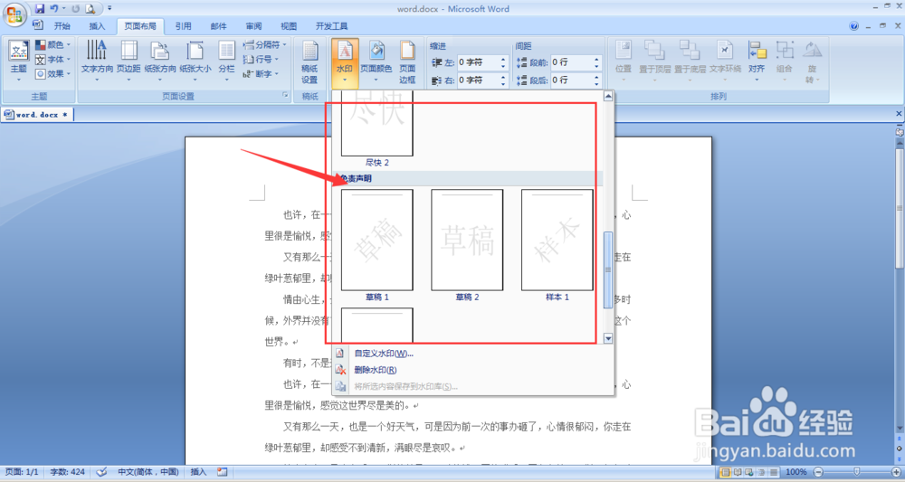Click the 中文(简体，中国) language indicator
The image size is (905, 482).
pyautogui.click(x=148, y=472)
